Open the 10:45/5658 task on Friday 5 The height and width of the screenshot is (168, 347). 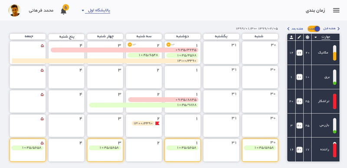tap(27, 148)
